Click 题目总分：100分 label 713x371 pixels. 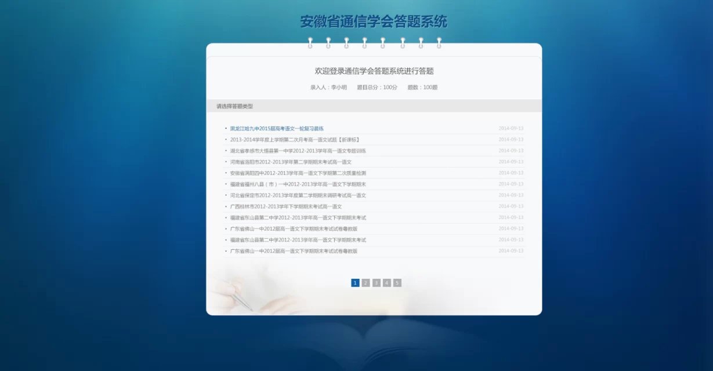(377, 88)
